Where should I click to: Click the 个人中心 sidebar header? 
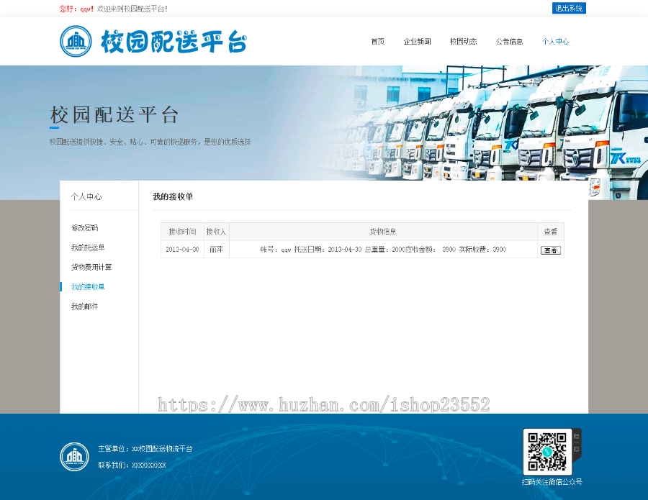(84, 195)
